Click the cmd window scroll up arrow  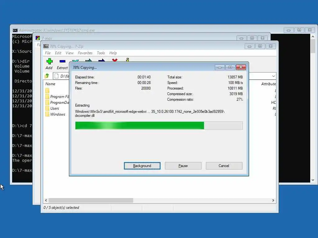pyautogui.click(x=313, y=37)
